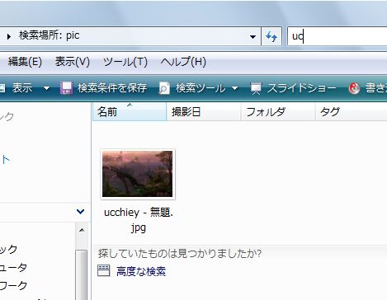Open the 編集(E) menu
Viewport: 387px width, 300px height.
(x=25, y=62)
